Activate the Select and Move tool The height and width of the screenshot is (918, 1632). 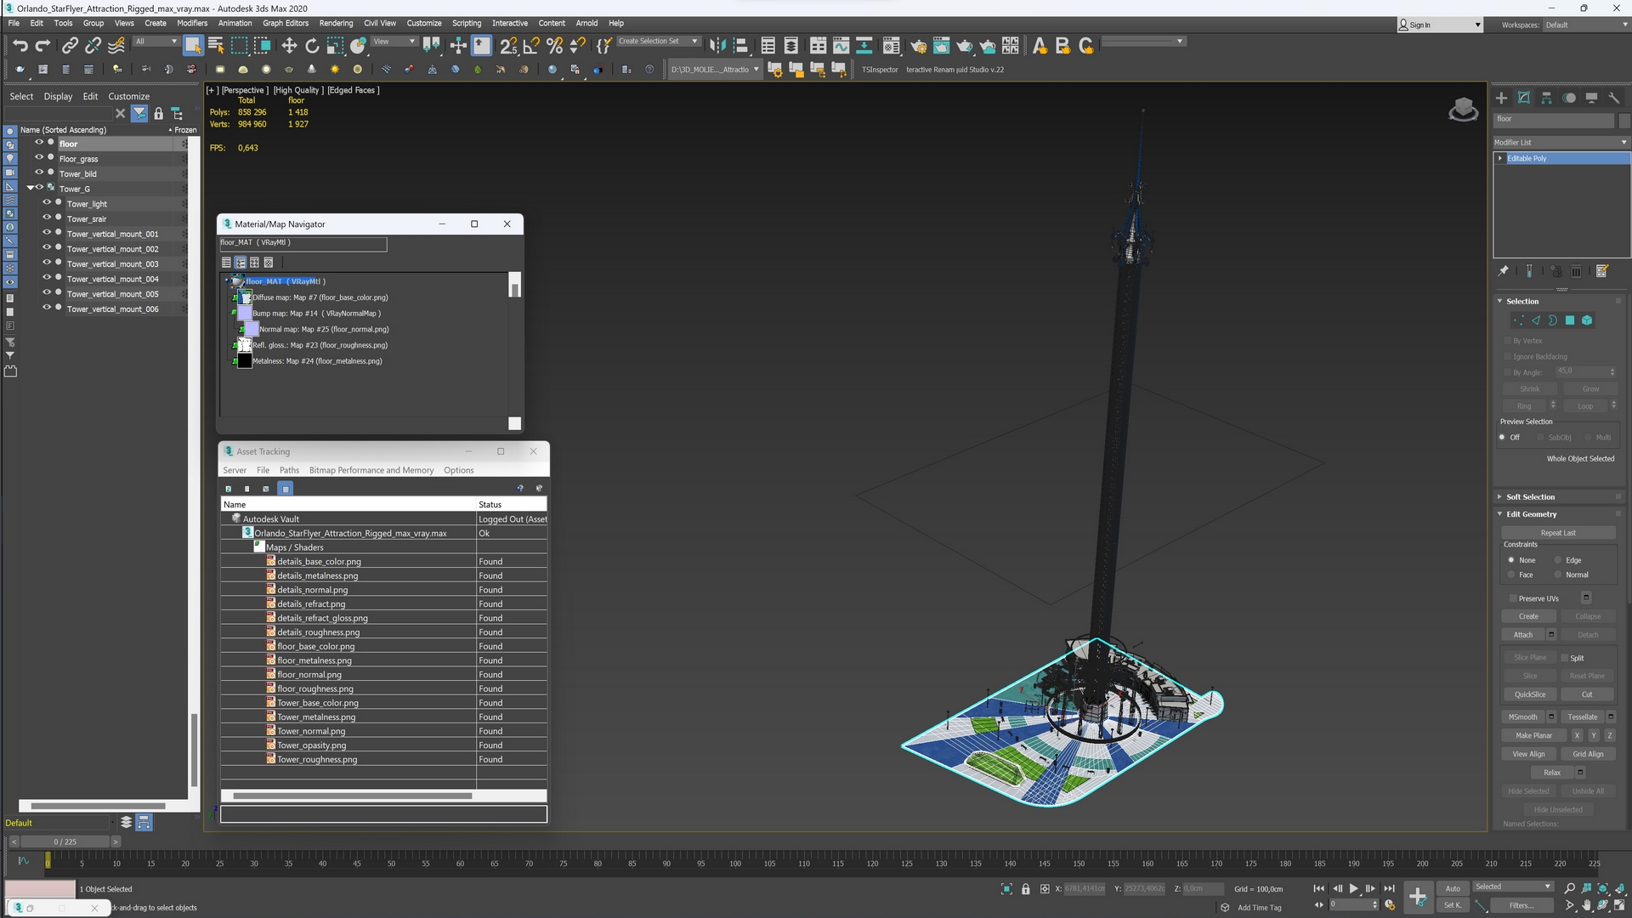pos(289,45)
